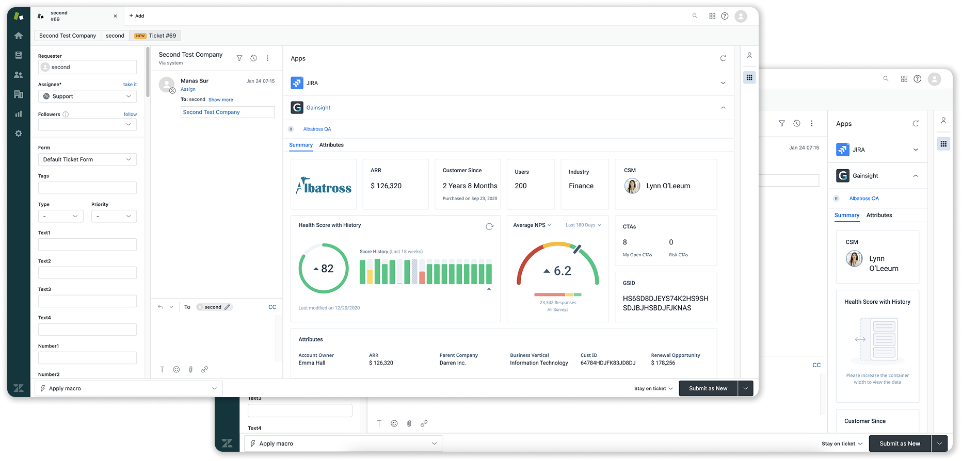Open the Submit as New arrow in front window
Viewport: 962px width, 461px height.
pos(746,389)
